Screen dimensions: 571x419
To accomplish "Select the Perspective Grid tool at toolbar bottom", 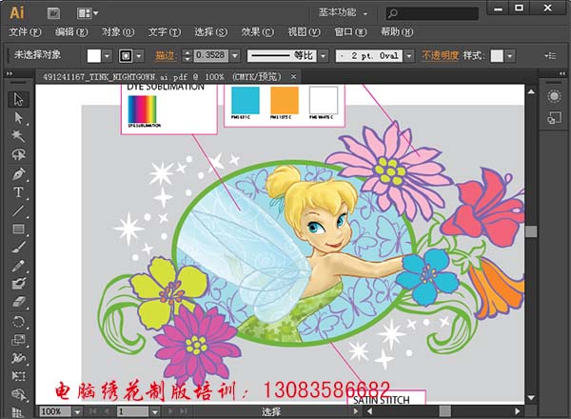I will pos(17,412).
